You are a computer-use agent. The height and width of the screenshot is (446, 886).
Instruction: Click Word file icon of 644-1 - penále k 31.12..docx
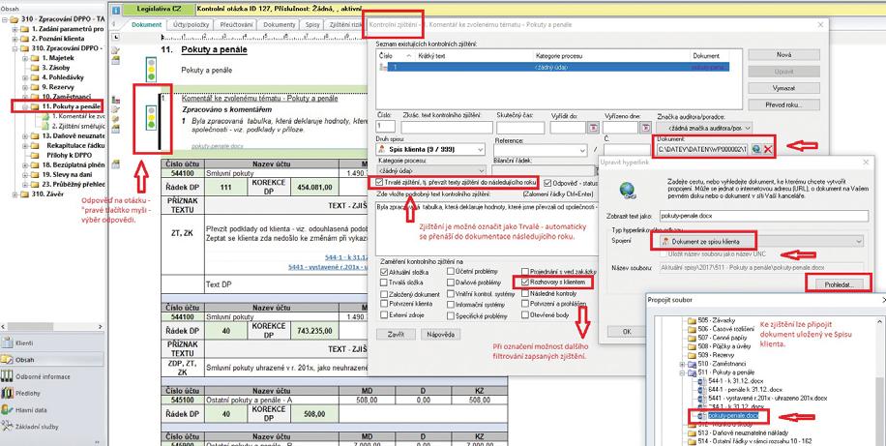coord(700,390)
